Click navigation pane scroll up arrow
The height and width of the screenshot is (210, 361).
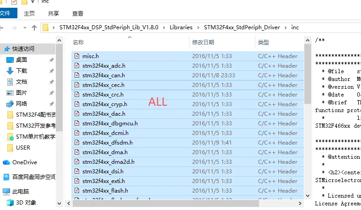pyautogui.click(x=59, y=41)
